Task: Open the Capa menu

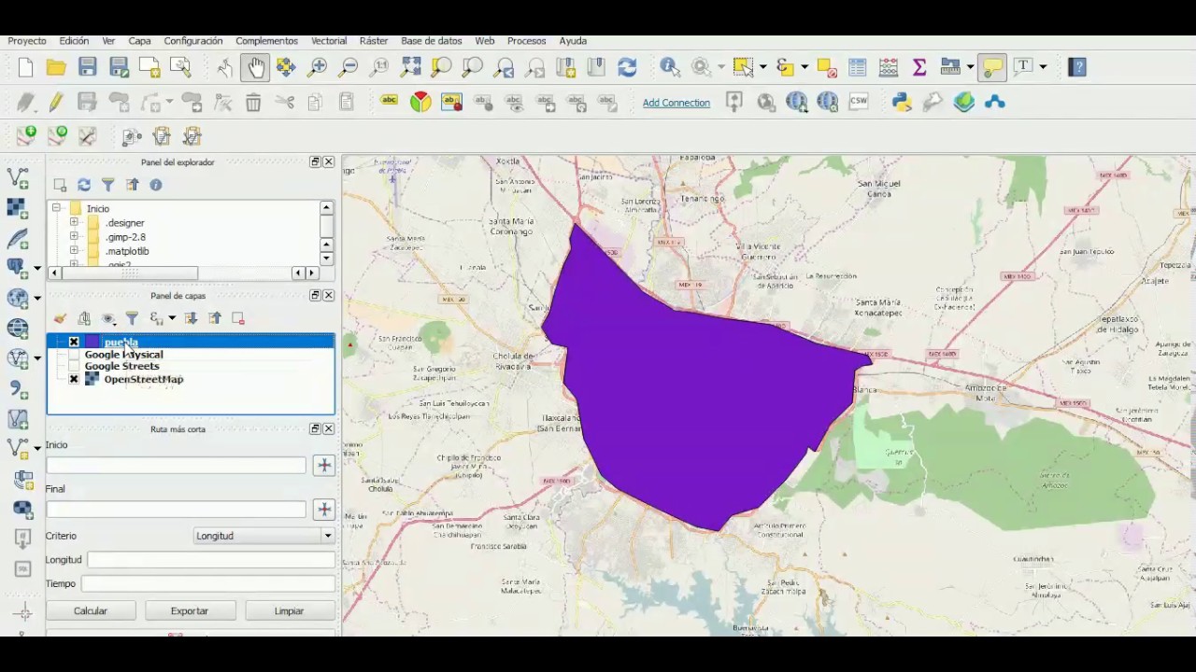Action: 139,41
